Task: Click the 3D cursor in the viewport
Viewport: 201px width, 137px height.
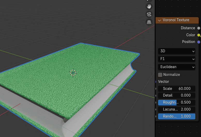Action: point(73,73)
